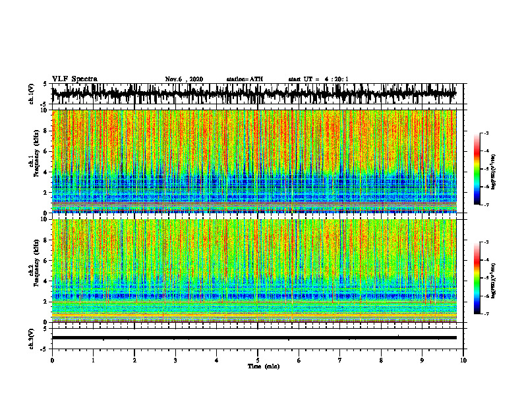
Task: Click the 'ch.3(V)' axis label
Action: [x=31, y=339]
